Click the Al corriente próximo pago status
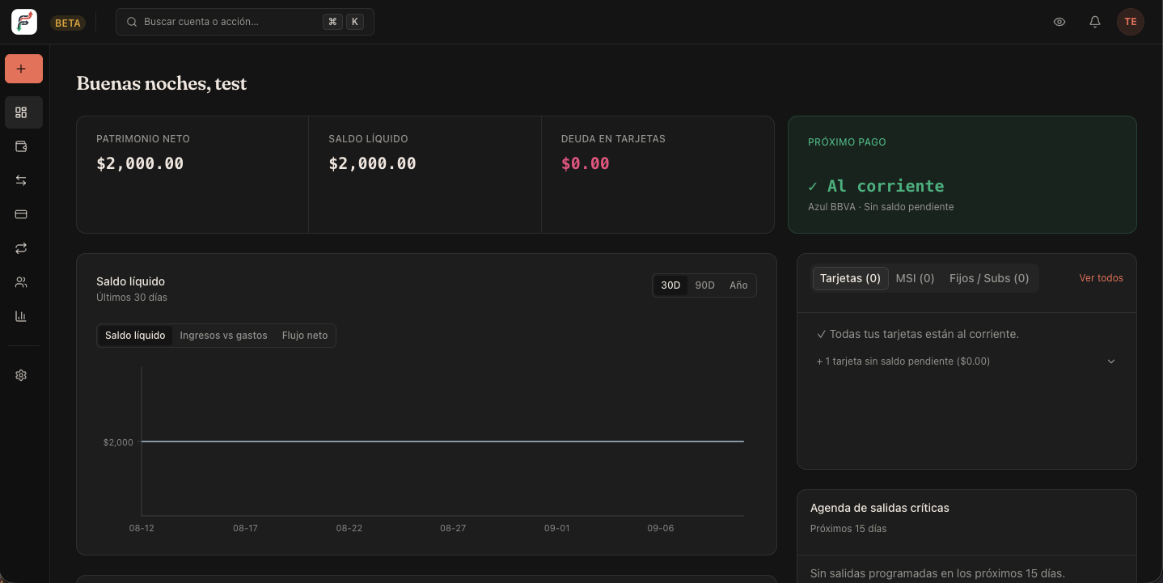 (x=876, y=186)
